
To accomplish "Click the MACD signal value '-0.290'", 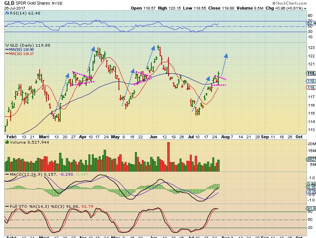I will 66,174.
